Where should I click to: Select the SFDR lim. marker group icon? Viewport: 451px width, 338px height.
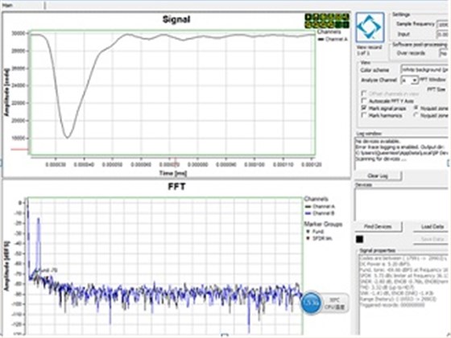(x=308, y=238)
